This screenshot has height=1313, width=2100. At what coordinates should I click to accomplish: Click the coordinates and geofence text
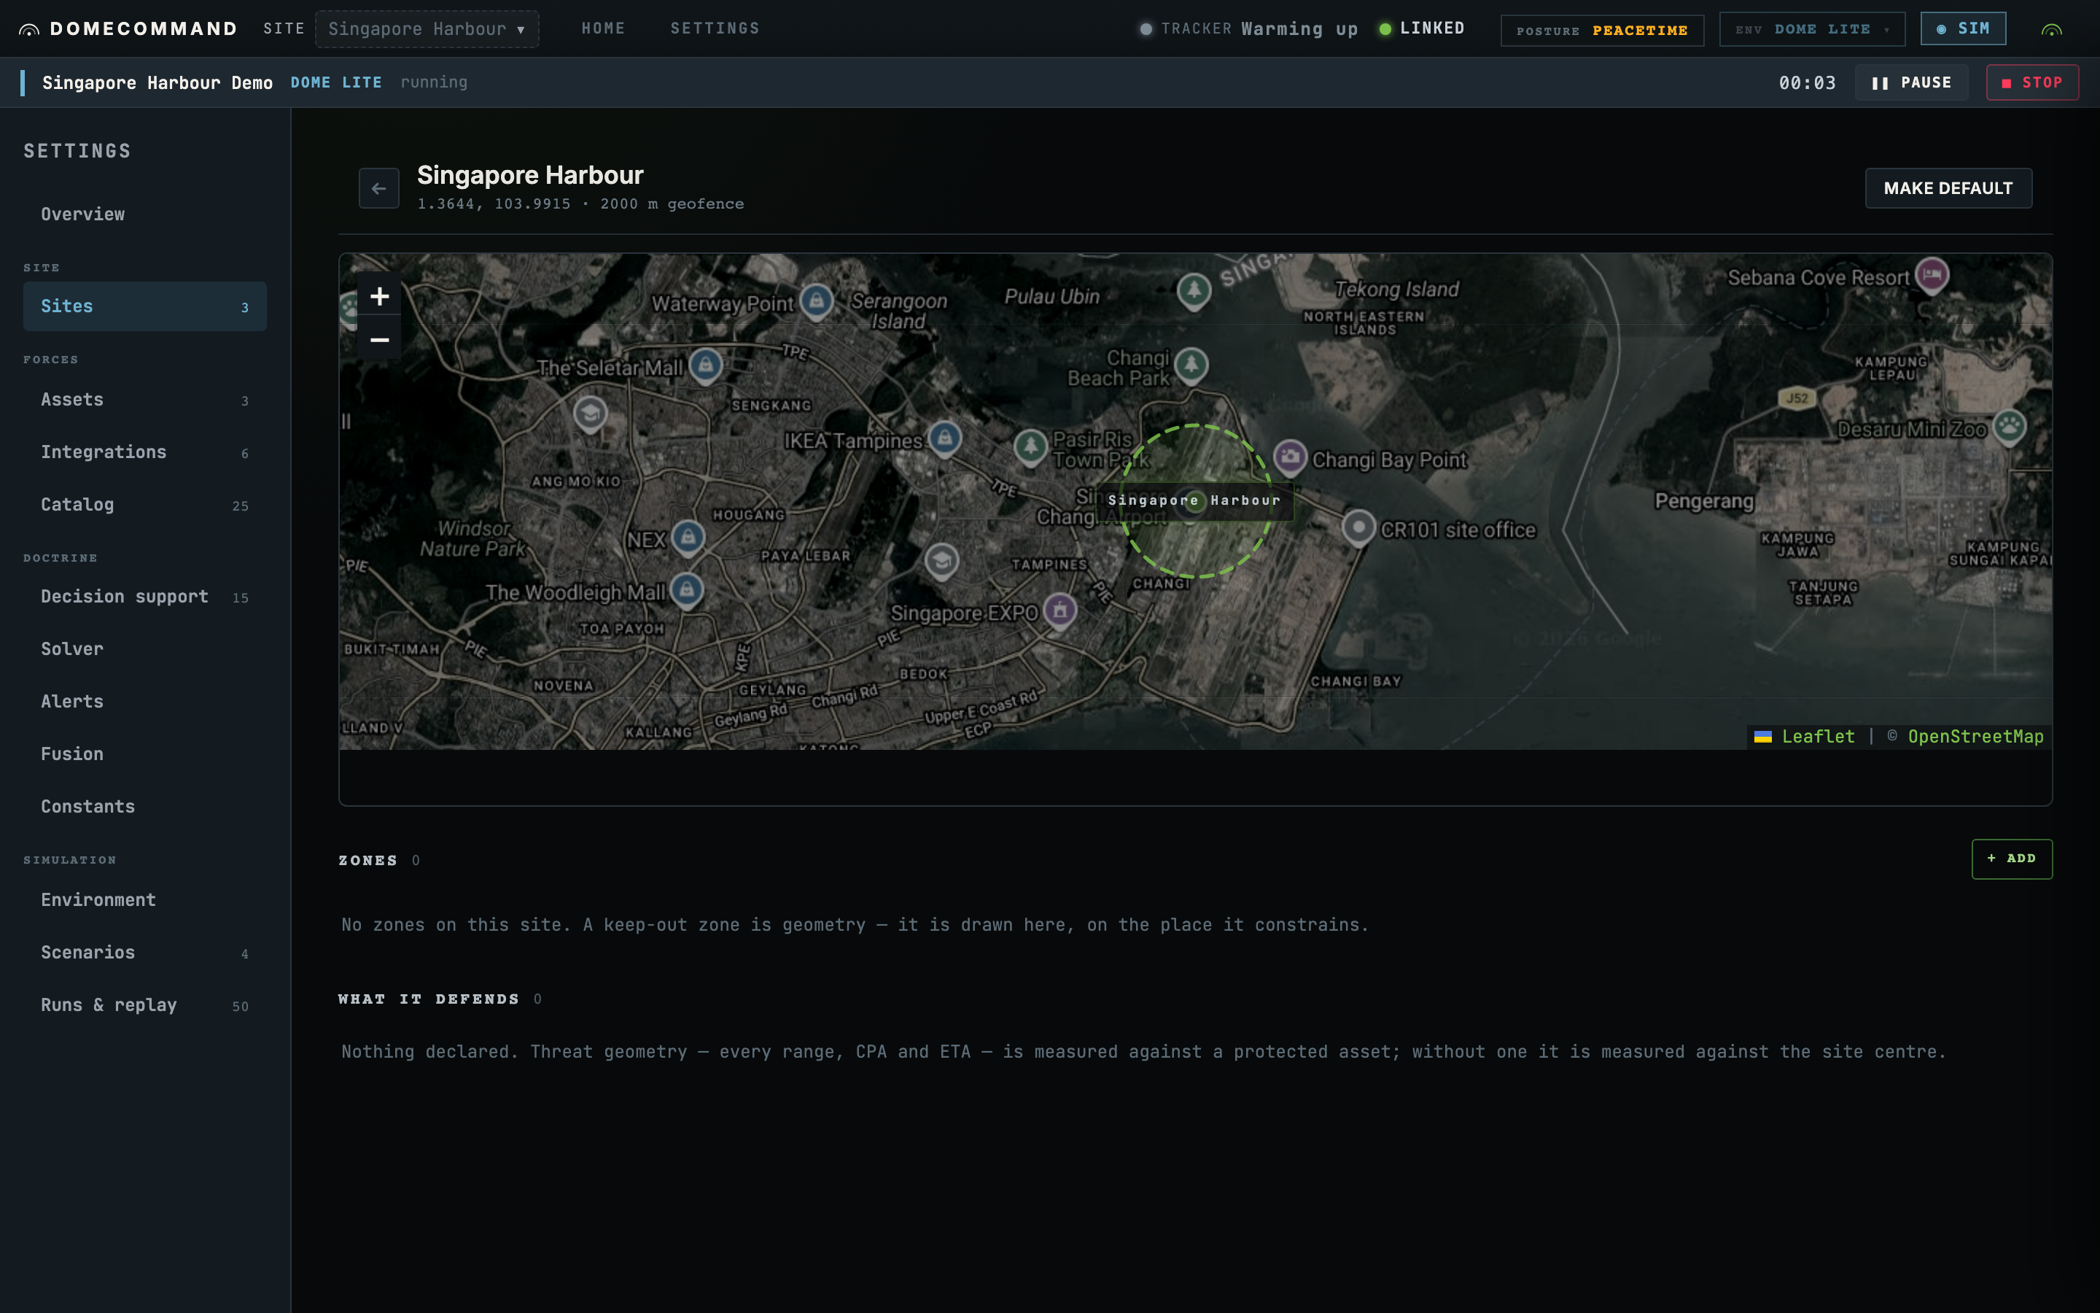580,204
